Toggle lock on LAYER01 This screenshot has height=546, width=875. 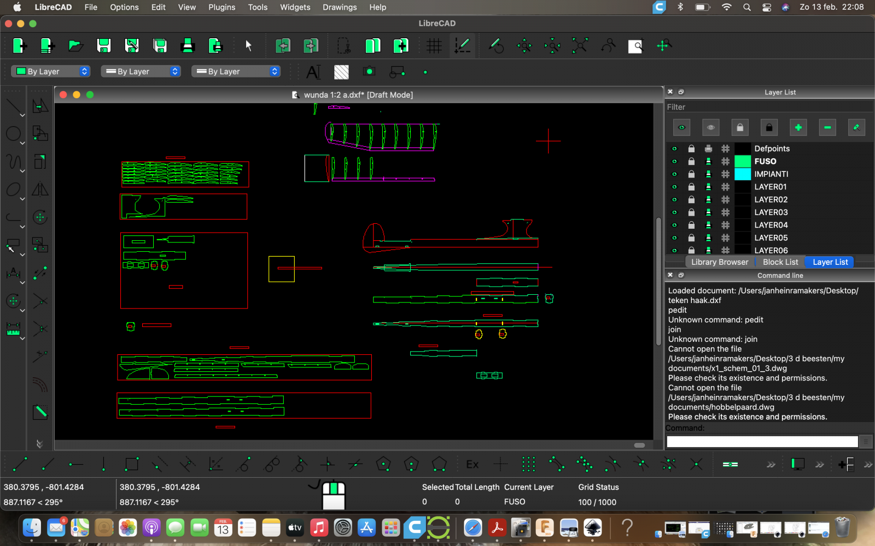pos(691,187)
